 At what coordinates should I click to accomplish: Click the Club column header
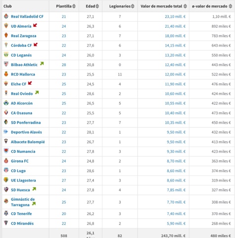(x=7, y=6)
